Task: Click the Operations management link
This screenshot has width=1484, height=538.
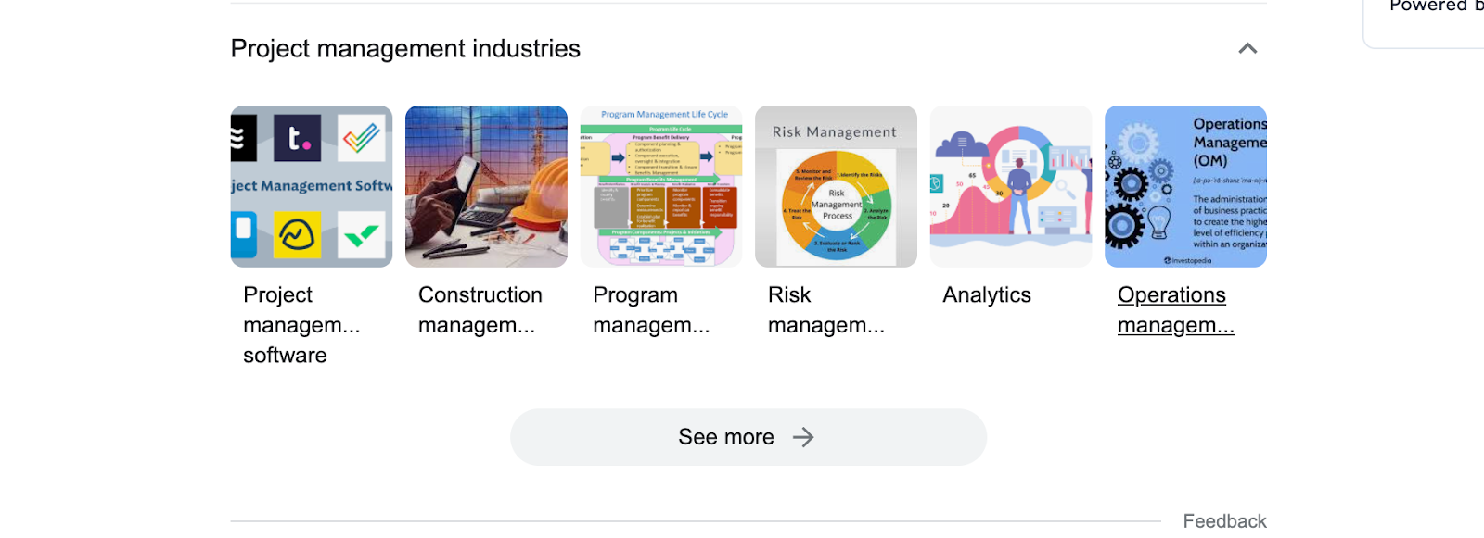Action: [x=1174, y=310]
